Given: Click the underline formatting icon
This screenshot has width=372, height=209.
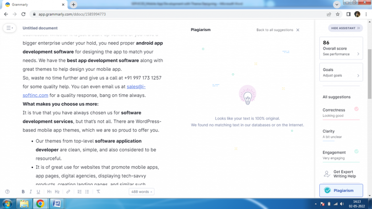Looking at the screenshot, I should tap(38, 192).
